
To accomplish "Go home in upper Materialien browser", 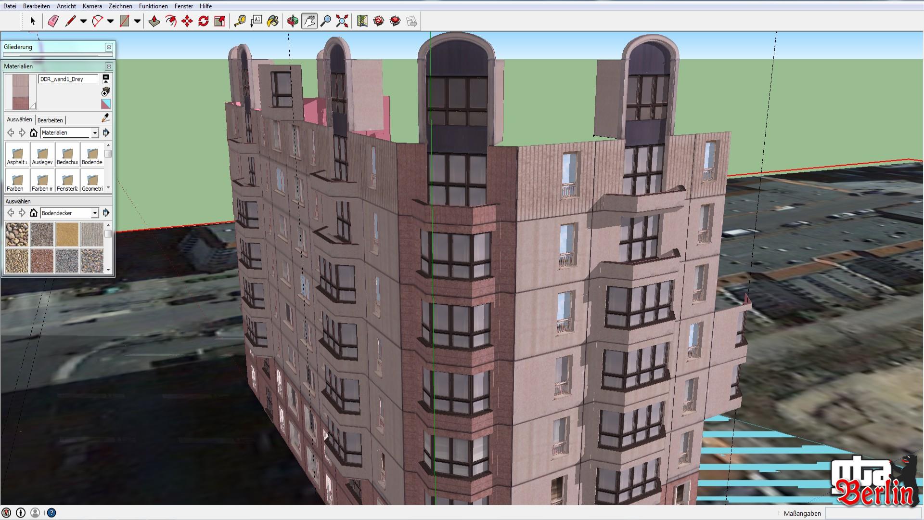I will pyautogui.click(x=33, y=132).
